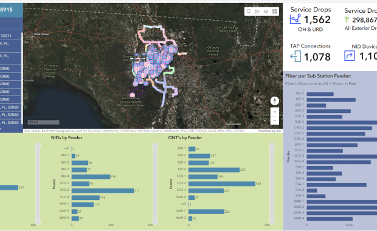
Task: Select the list row ending in 32071
Action: [10, 36]
